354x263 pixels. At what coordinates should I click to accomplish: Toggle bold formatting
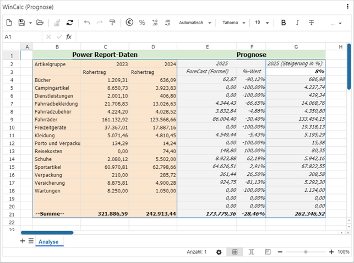[284, 23]
